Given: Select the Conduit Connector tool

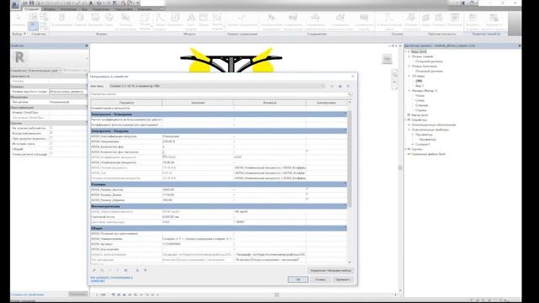Looking at the screenshot, I should (x=364, y=21).
